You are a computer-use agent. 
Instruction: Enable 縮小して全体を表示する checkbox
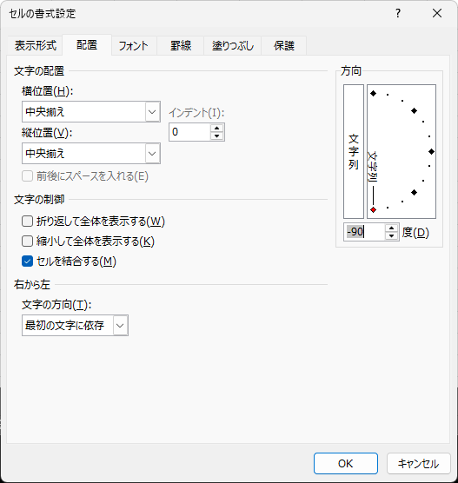(28, 241)
